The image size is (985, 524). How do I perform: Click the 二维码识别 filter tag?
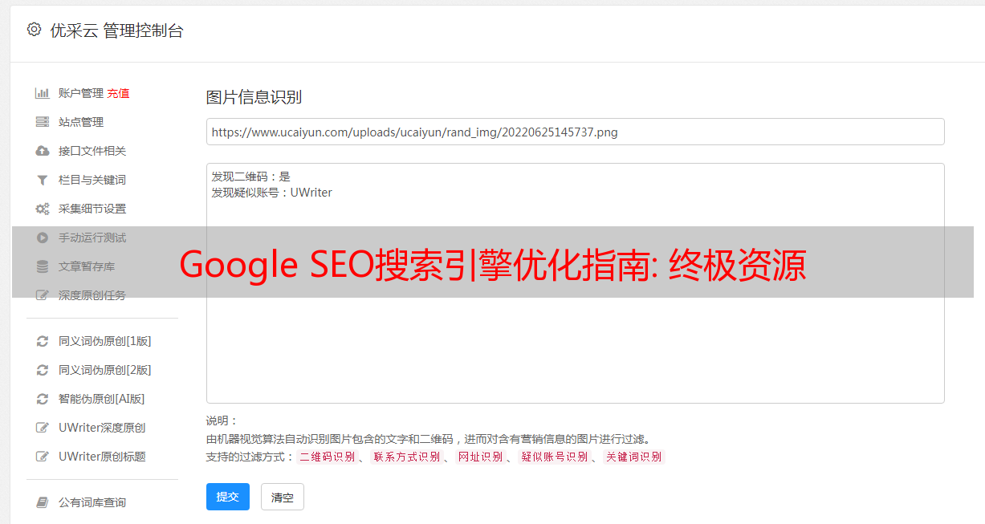[327, 457]
